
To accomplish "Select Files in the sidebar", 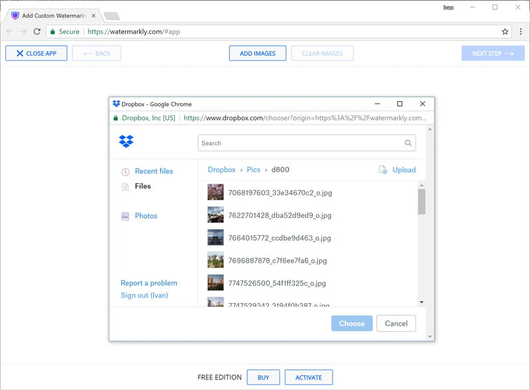I will (142, 186).
